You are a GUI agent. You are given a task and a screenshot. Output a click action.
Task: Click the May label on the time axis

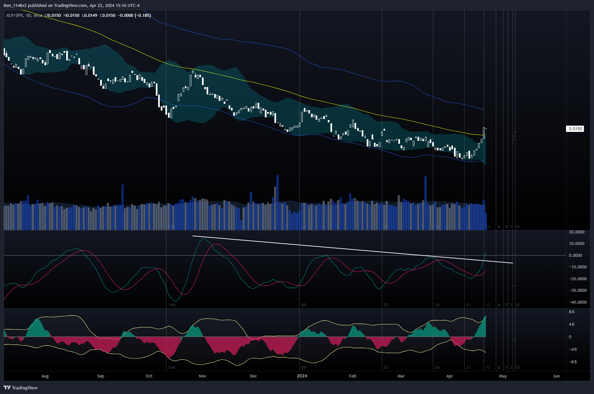pos(503,376)
